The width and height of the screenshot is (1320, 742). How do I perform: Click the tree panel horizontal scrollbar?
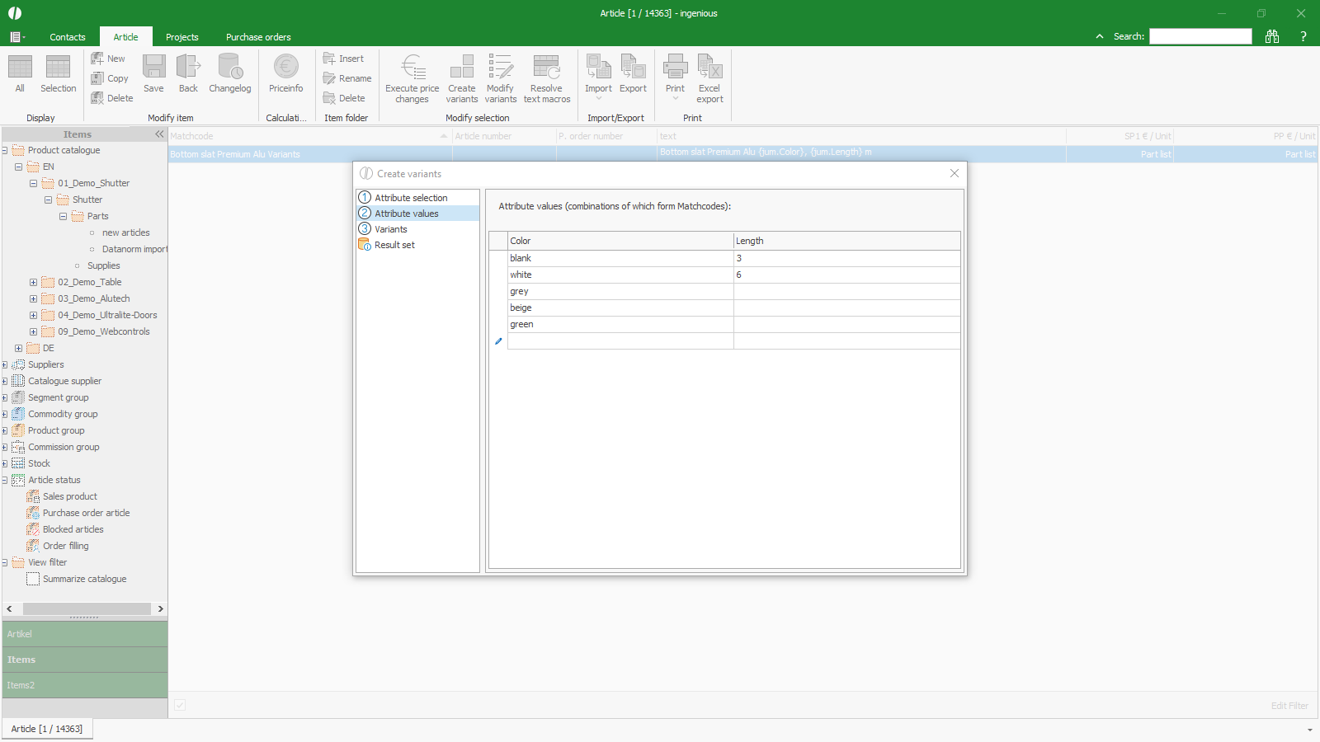pos(86,608)
